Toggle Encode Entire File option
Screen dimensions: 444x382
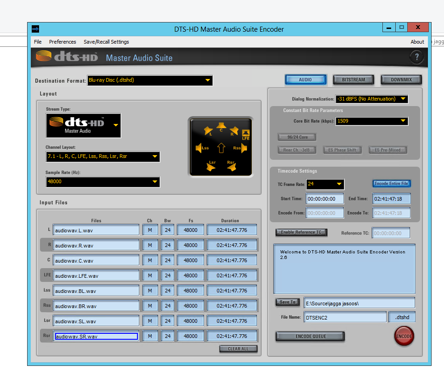[391, 184]
